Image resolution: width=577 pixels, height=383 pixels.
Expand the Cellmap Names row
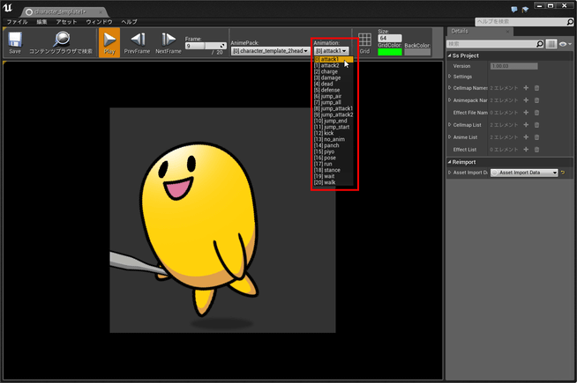pyautogui.click(x=450, y=88)
